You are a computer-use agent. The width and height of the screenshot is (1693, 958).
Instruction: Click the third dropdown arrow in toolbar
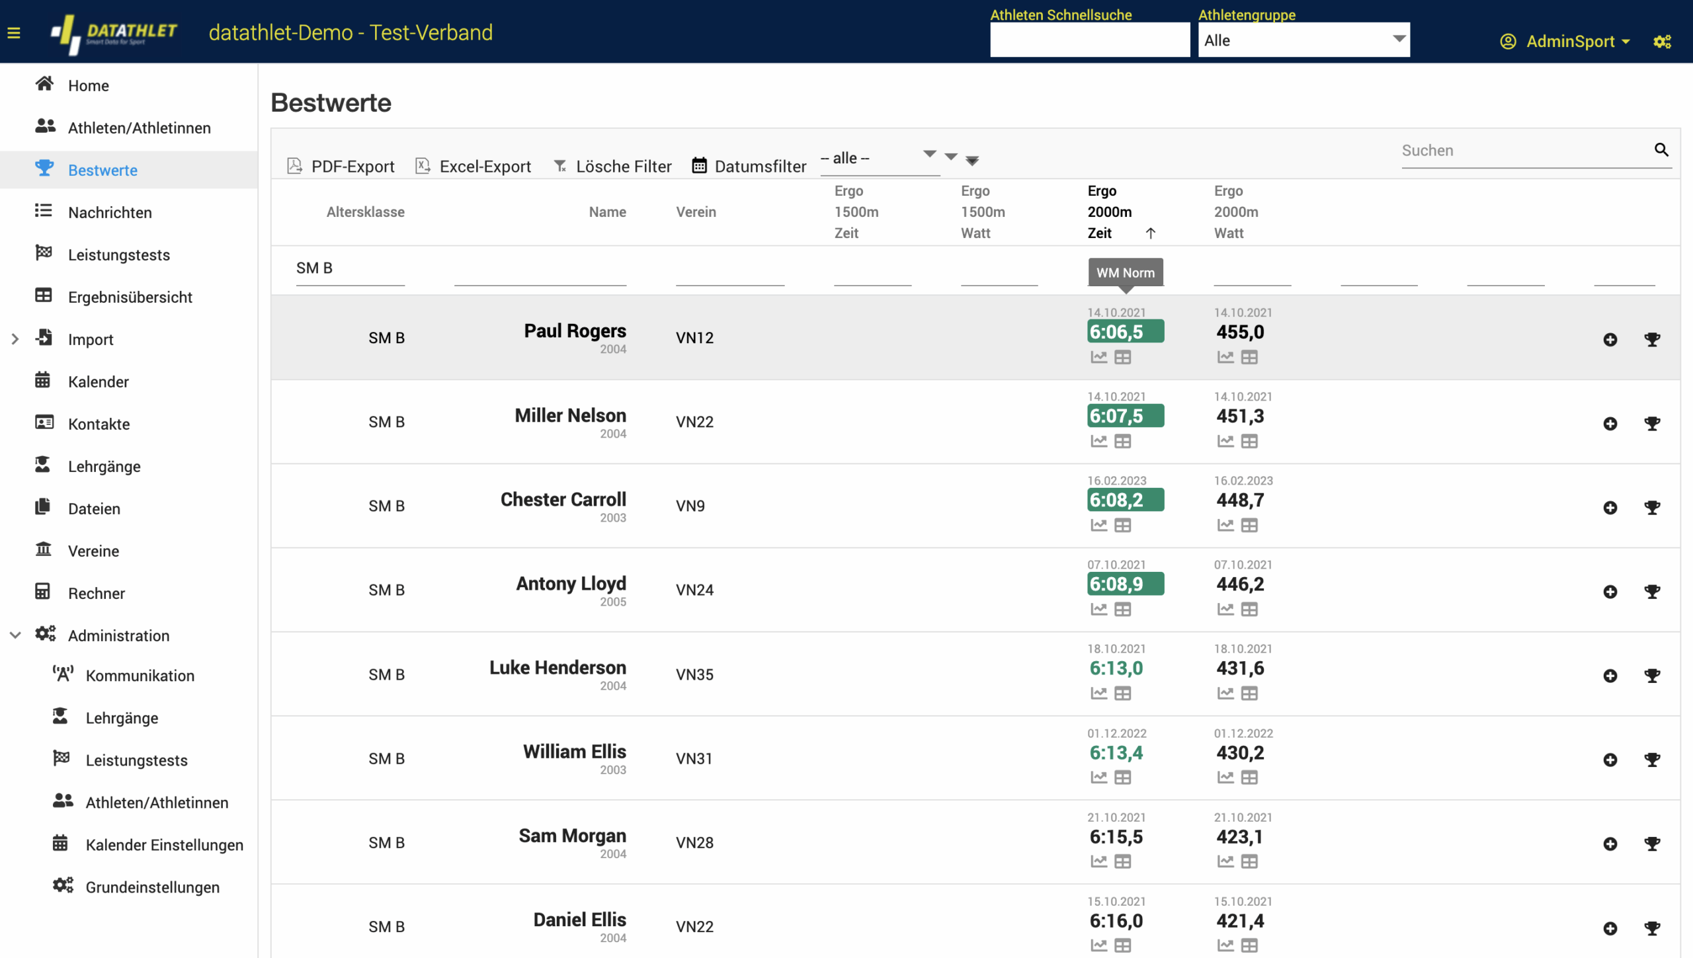[x=972, y=160]
